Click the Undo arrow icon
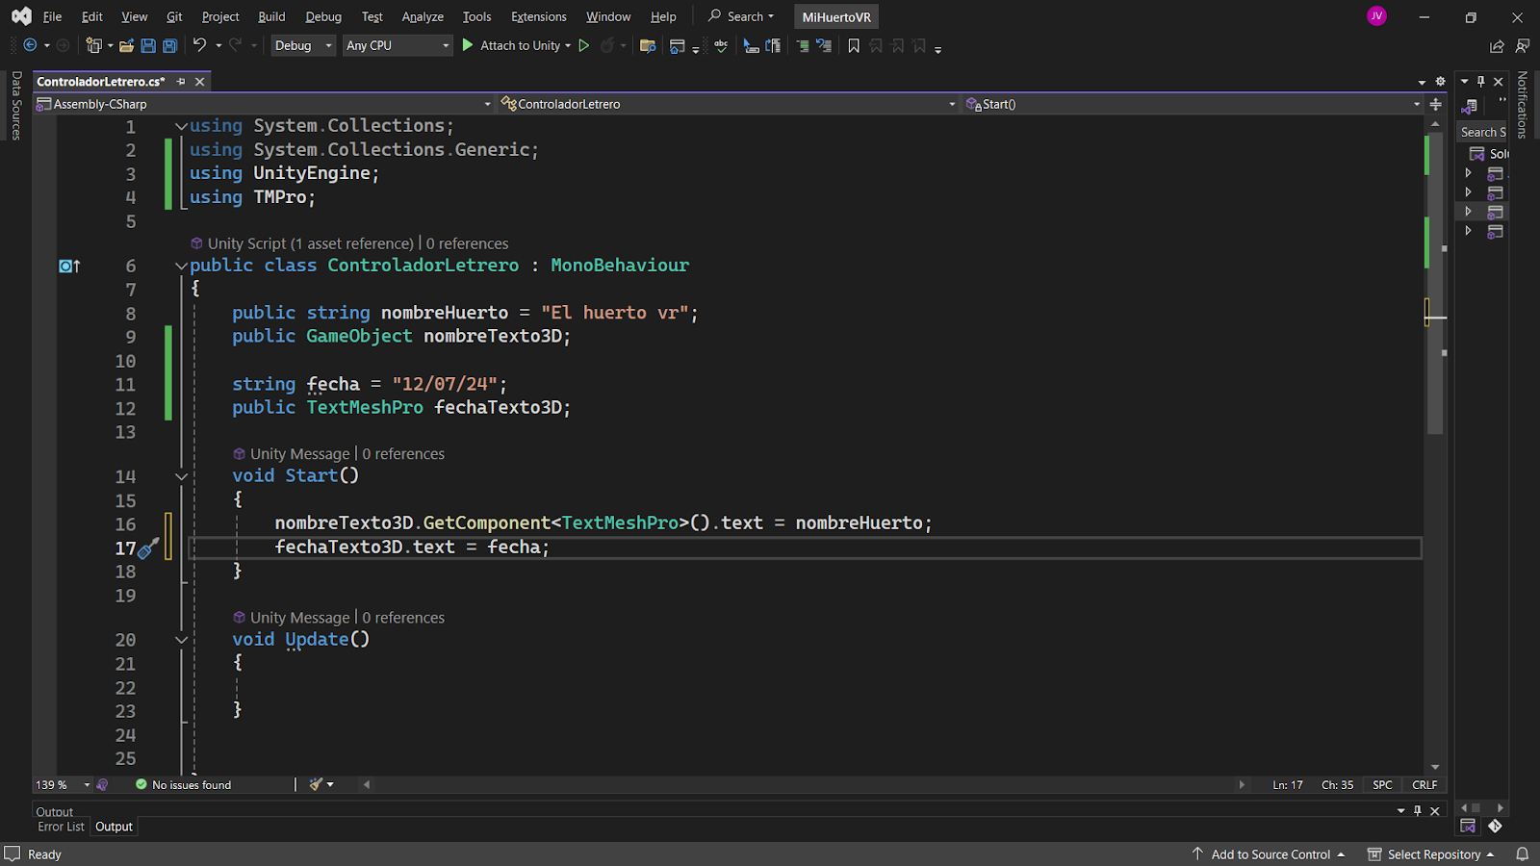The height and width of the screenshot is (866, 1540). [x=199, y=45]
